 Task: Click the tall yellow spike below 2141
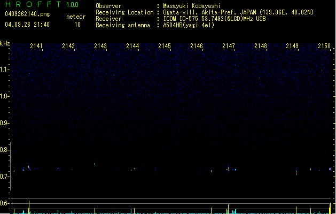pyautogui.click(x=29, y=207)
